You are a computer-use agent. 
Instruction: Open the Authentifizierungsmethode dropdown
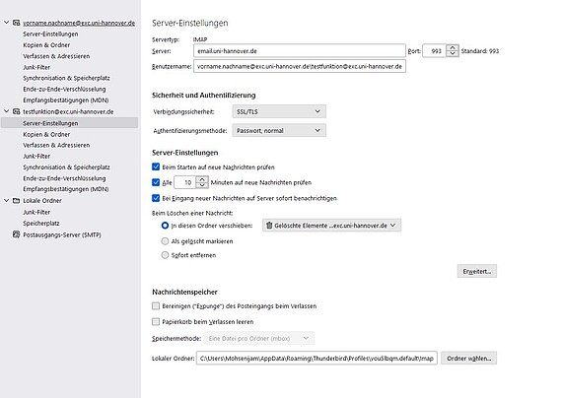click(x=279, y=130)
